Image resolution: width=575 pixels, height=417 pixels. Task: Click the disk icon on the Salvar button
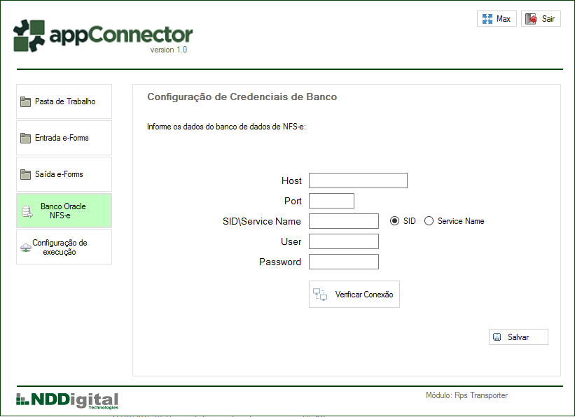(497, 337)
